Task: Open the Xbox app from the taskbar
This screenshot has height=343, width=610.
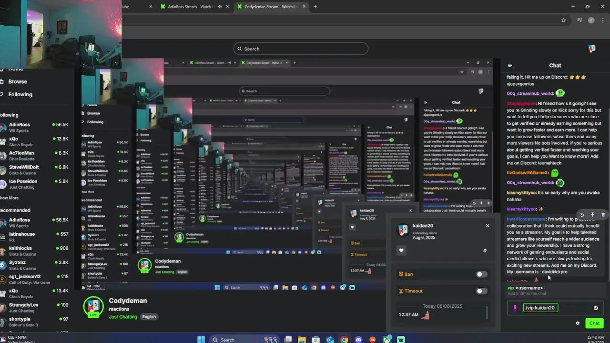Action: (x=387, y=340)
